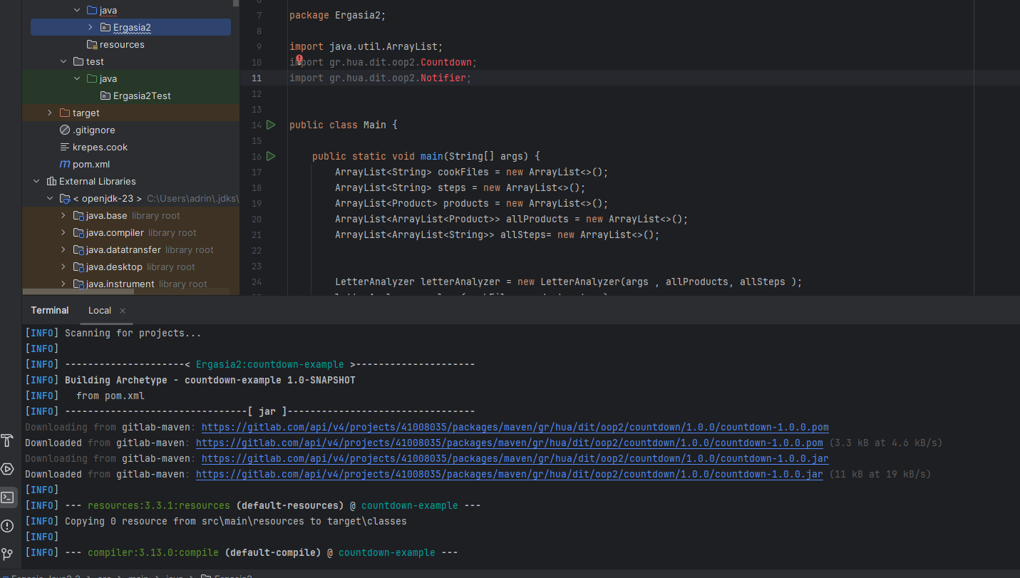Collapse the test folder node
1020x578 pixels.
point(63,61)
